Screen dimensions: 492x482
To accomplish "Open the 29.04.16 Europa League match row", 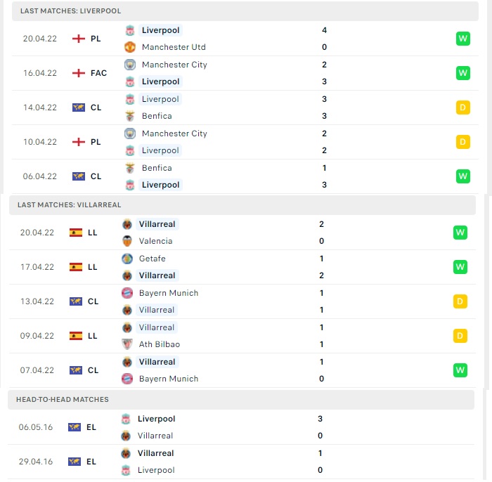I will 241,462.
